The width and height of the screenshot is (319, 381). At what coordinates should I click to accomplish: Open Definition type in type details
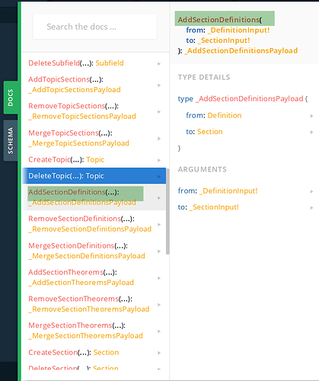[225, 115]
